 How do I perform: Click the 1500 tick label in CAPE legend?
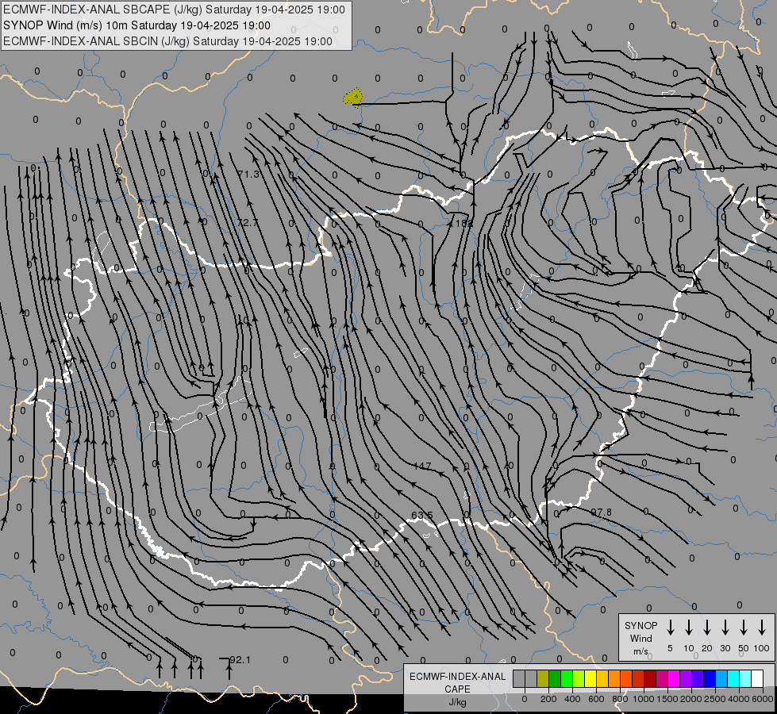[x=667, y=699]
